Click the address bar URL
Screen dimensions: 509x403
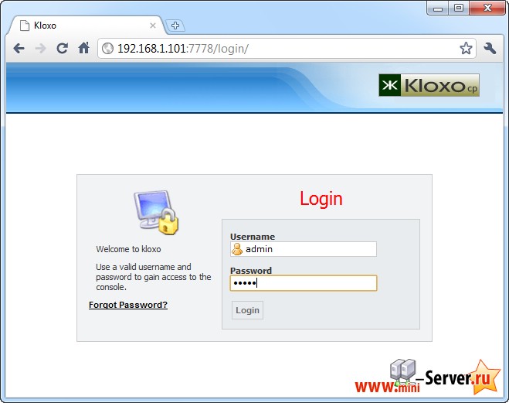(x=183, y=49)
